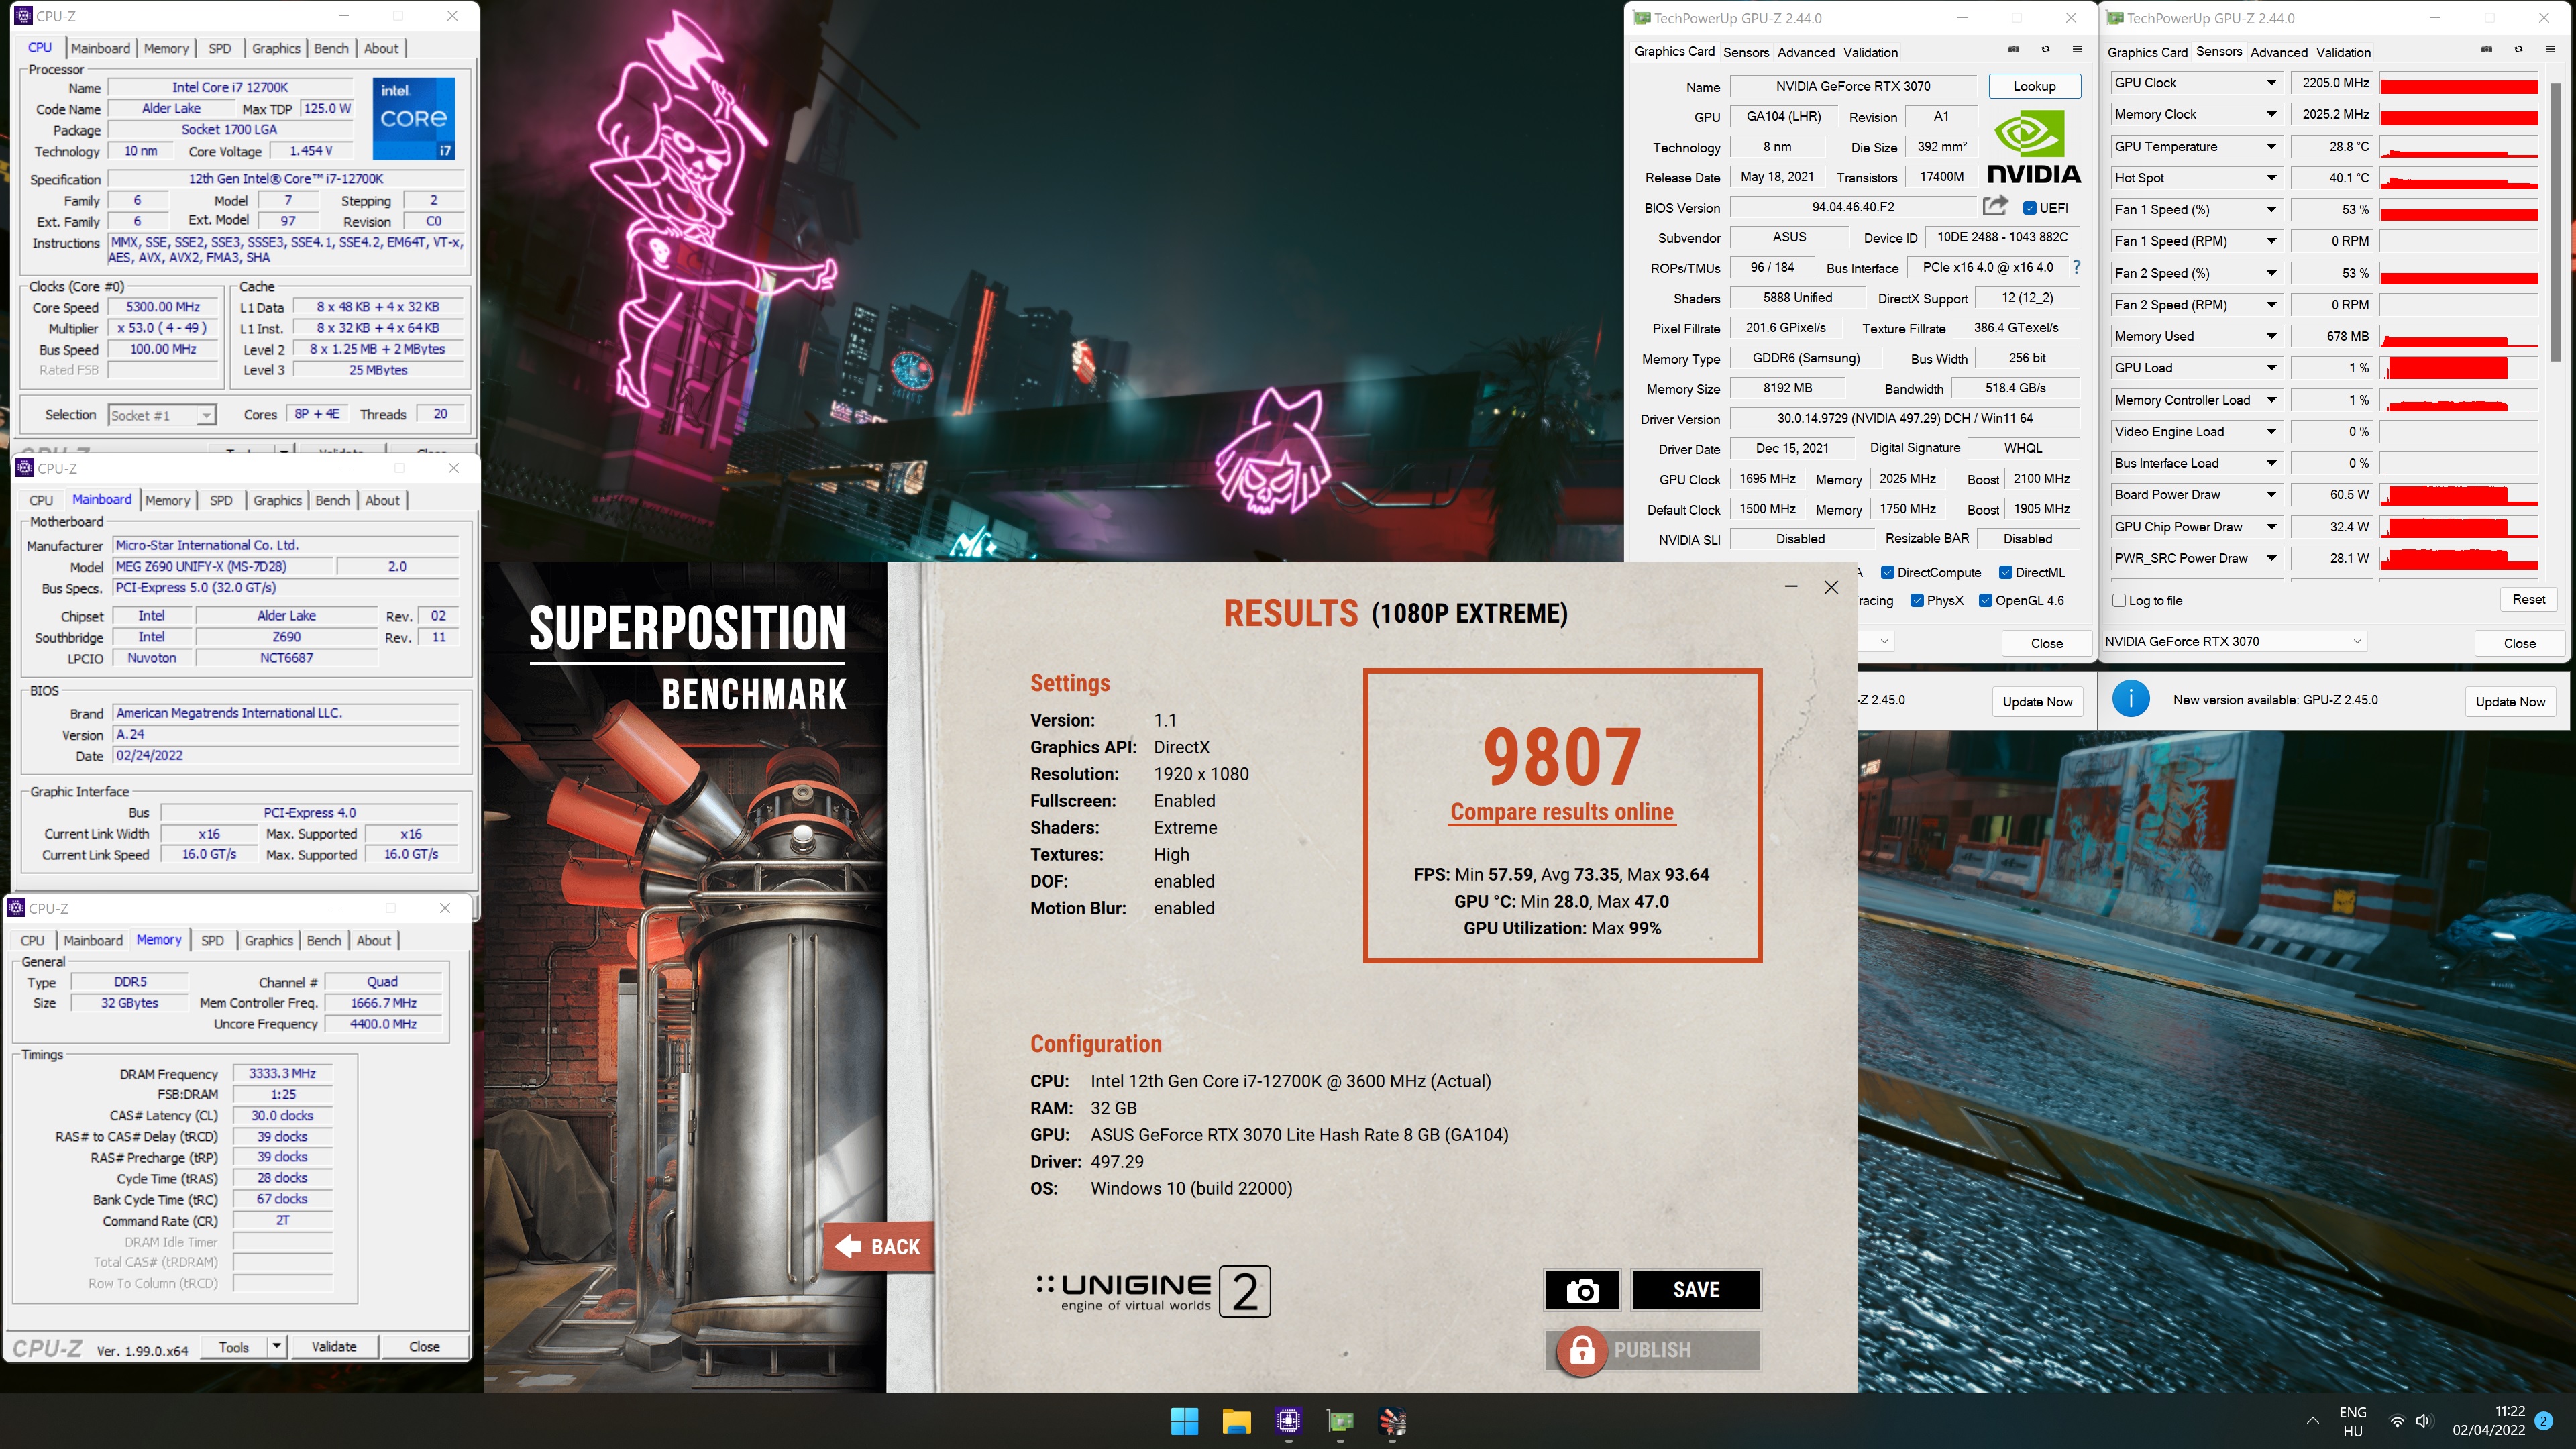Viewport: 2576px width, 1449px height.
Task: Click the NVIDIA logo in GPU-Z
Action: [2033, 147]
